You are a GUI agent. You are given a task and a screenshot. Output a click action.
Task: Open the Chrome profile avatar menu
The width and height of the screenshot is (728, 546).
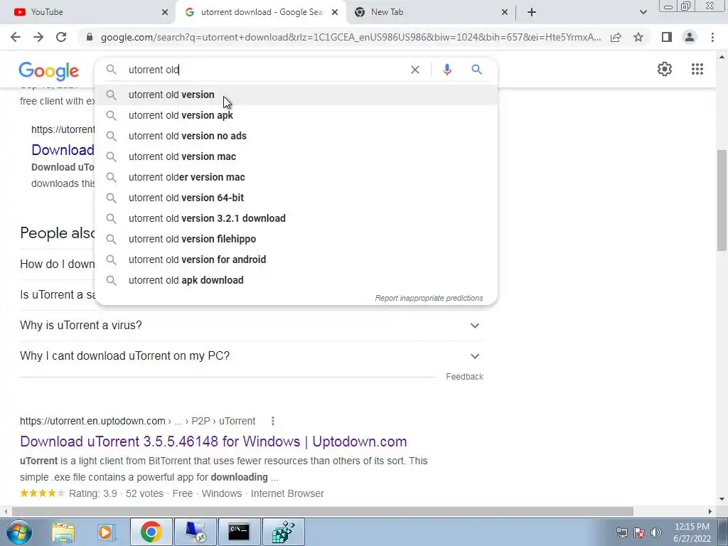click(690, 37)
